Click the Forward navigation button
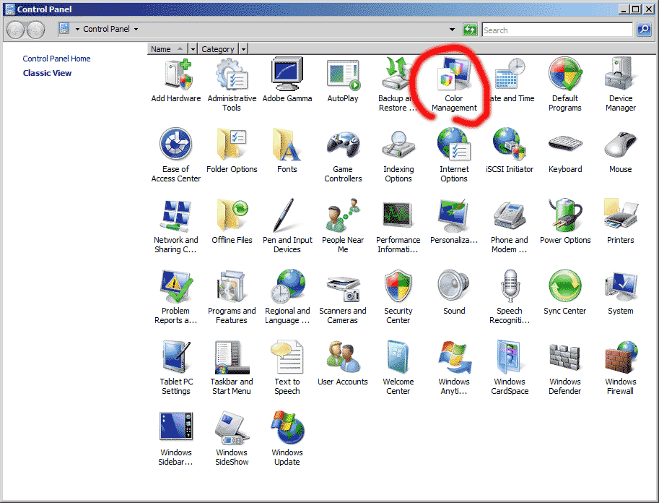659x503 pixels. click(36, 30)
